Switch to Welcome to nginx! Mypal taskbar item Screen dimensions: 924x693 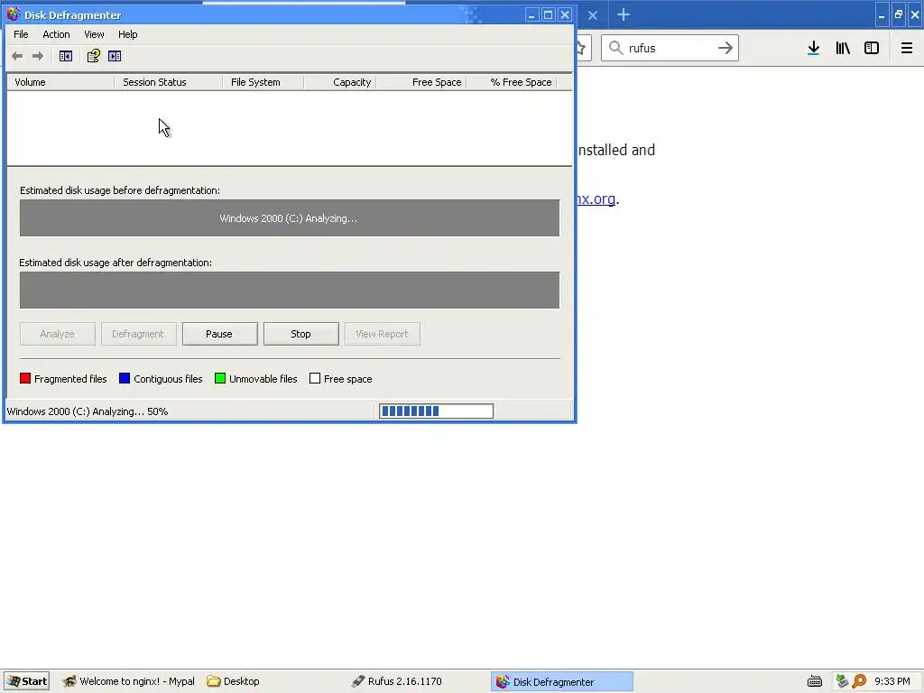click(129, 681)
